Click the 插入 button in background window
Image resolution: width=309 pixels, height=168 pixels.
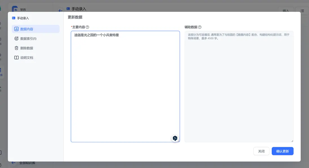(286, 11)
